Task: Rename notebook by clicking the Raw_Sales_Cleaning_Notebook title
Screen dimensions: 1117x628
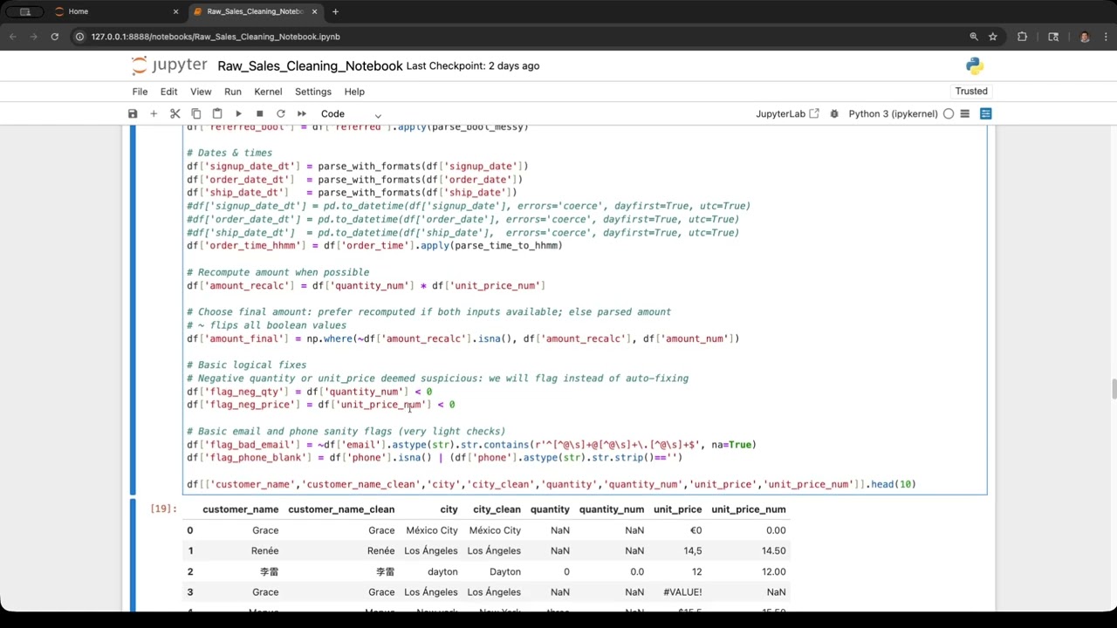Action: click(310, 66)
